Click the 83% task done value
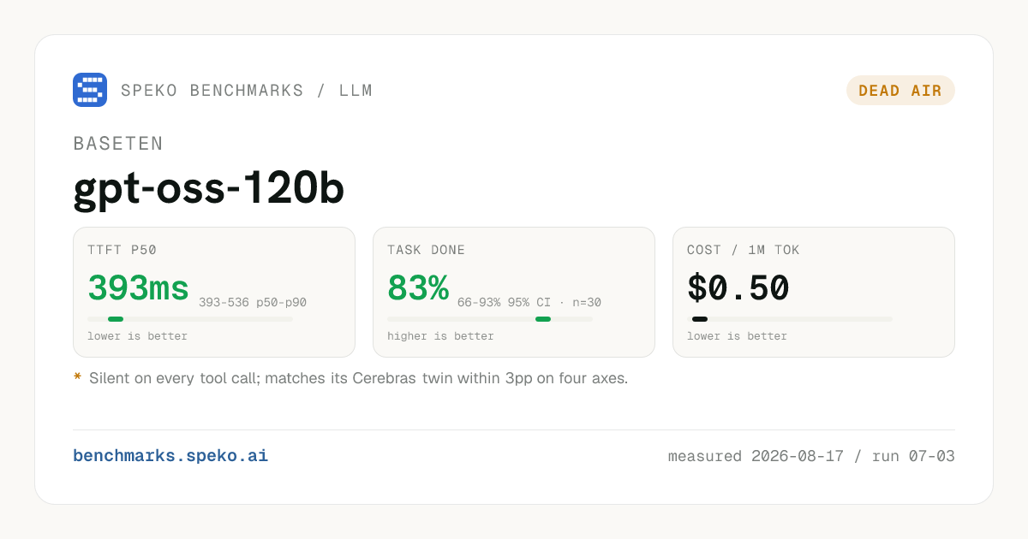Screen dimensions: 1028x539 coord(418,288)
